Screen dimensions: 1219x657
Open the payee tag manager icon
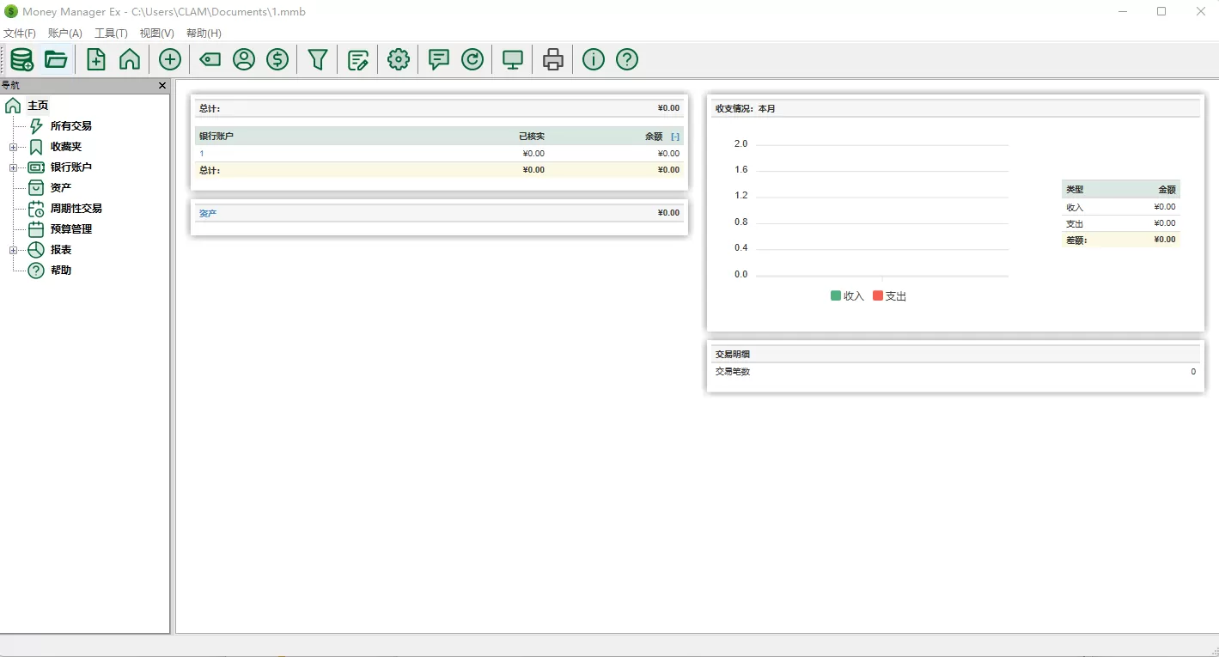(x=209, y=59)
